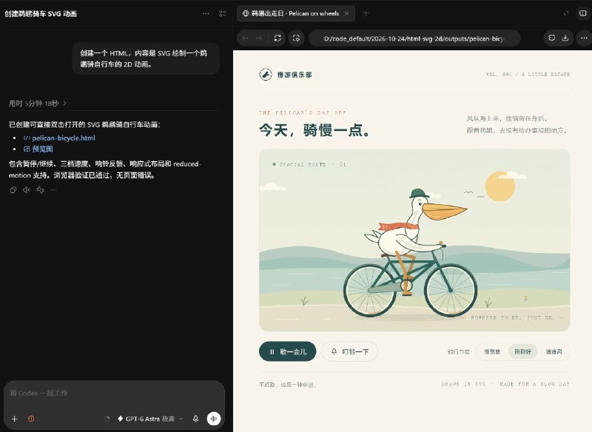Screen dimensions: 592x432
Task: Ring the bell with 叮铃一下 button
Action: 349,351
